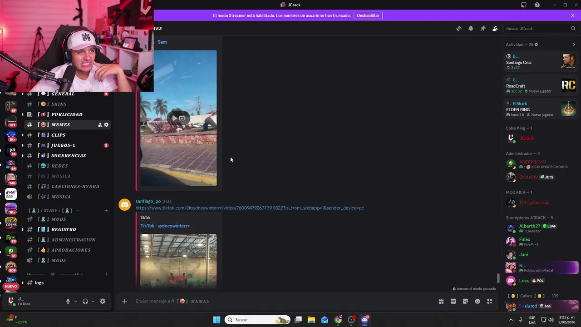Open the ADMINISTRACION channel
Screen dimensions: 581x327
[x=67, y=240]
